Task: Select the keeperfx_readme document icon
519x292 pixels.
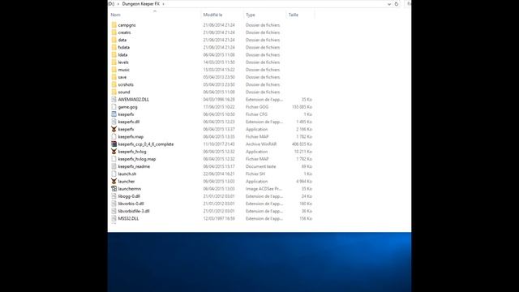Action: tap(114, 166)
